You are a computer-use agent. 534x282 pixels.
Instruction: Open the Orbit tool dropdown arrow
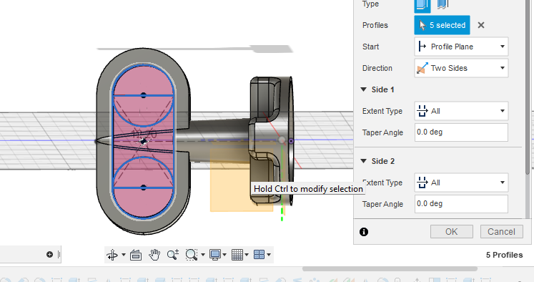123,255
